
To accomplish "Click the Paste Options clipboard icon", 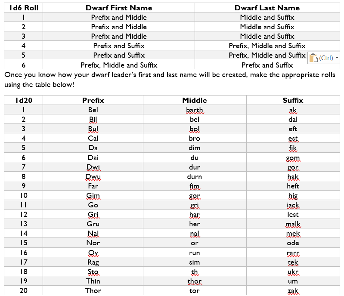I will pos(313,58).
